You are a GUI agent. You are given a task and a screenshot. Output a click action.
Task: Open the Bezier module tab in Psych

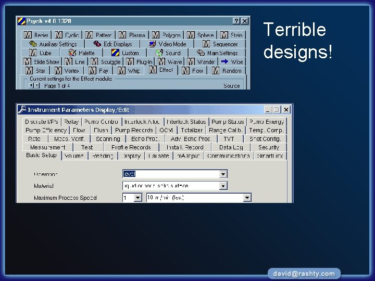tap(36, 35)
